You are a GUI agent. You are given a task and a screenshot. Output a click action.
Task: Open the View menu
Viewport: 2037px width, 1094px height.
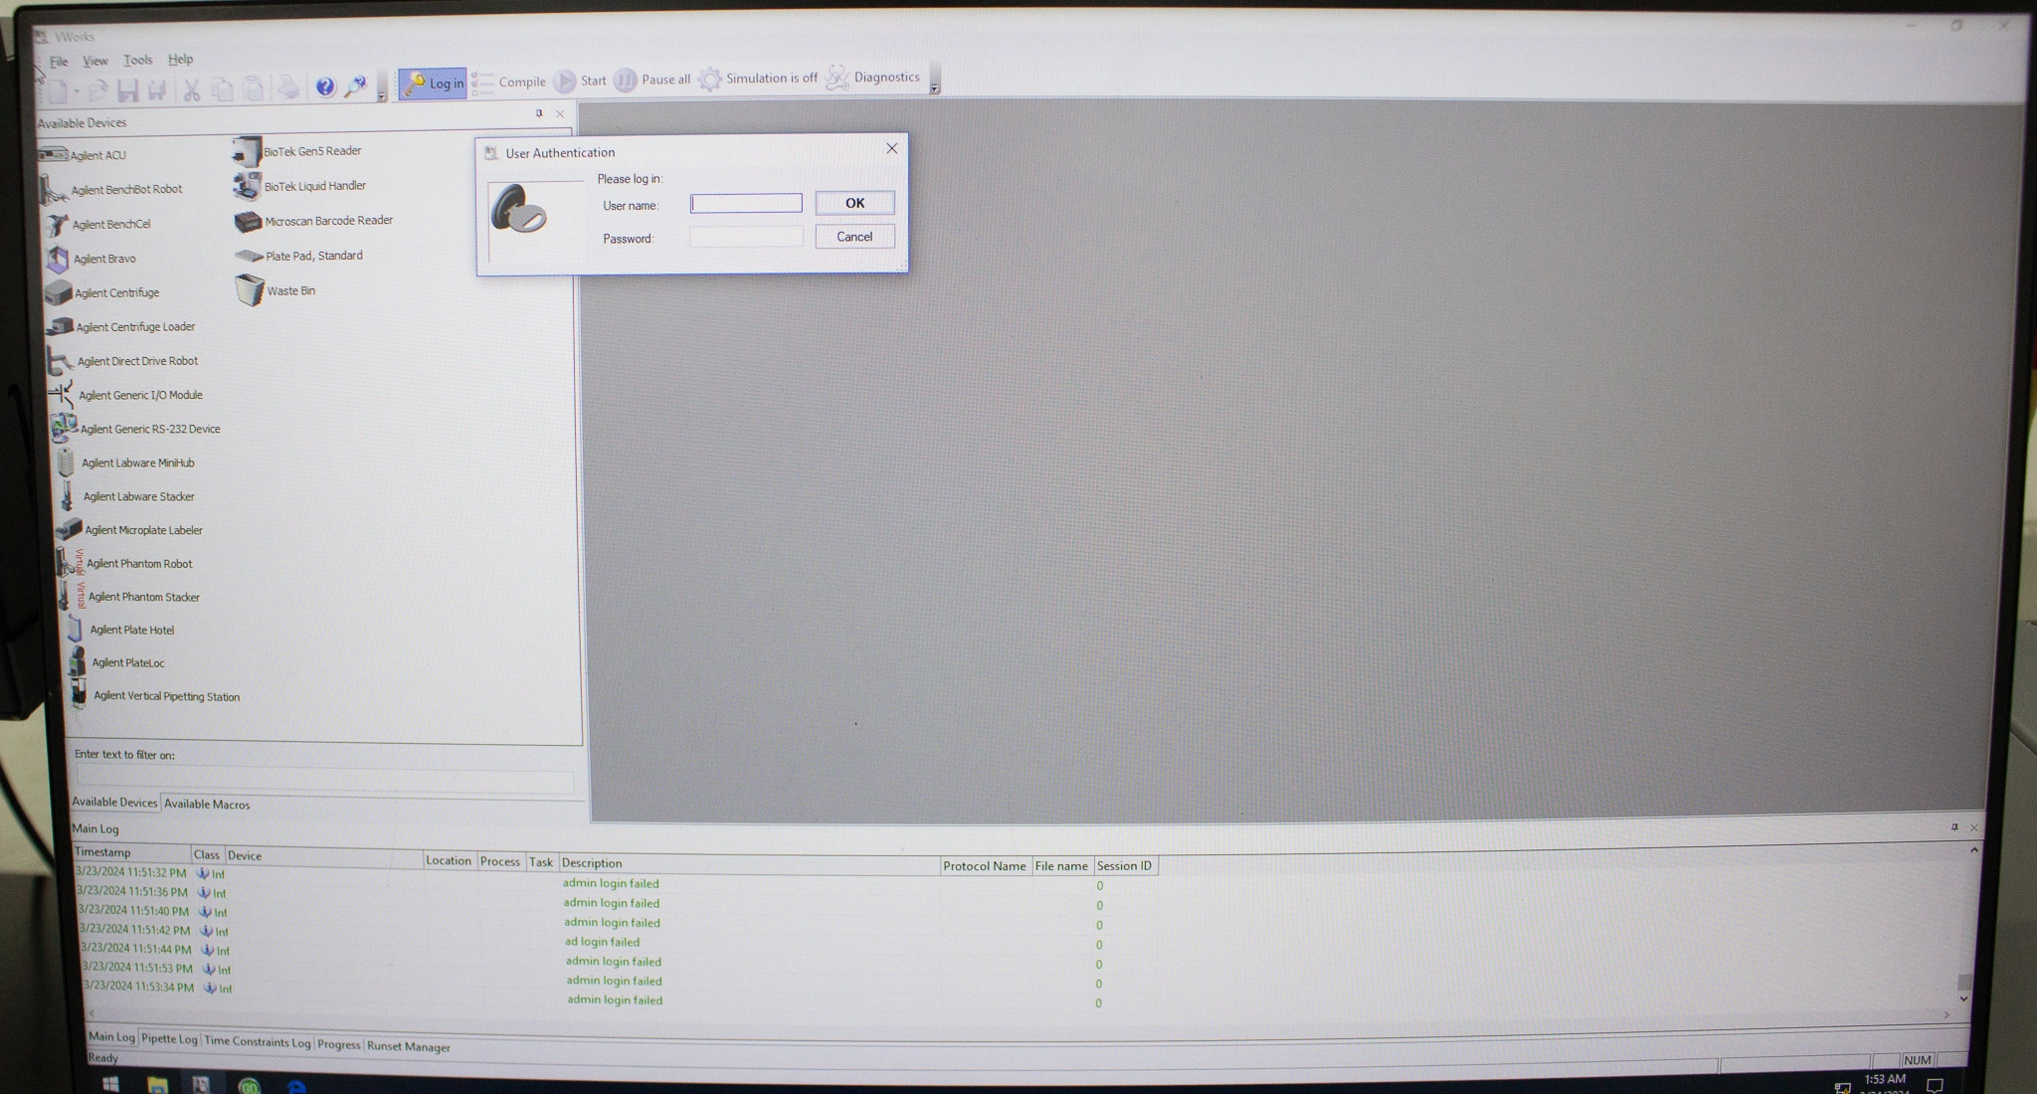(x=94, y=61)
